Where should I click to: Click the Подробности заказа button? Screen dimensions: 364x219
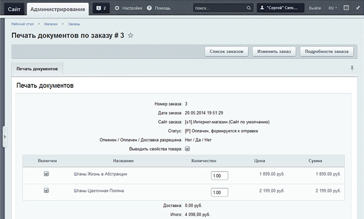[326, 51]
